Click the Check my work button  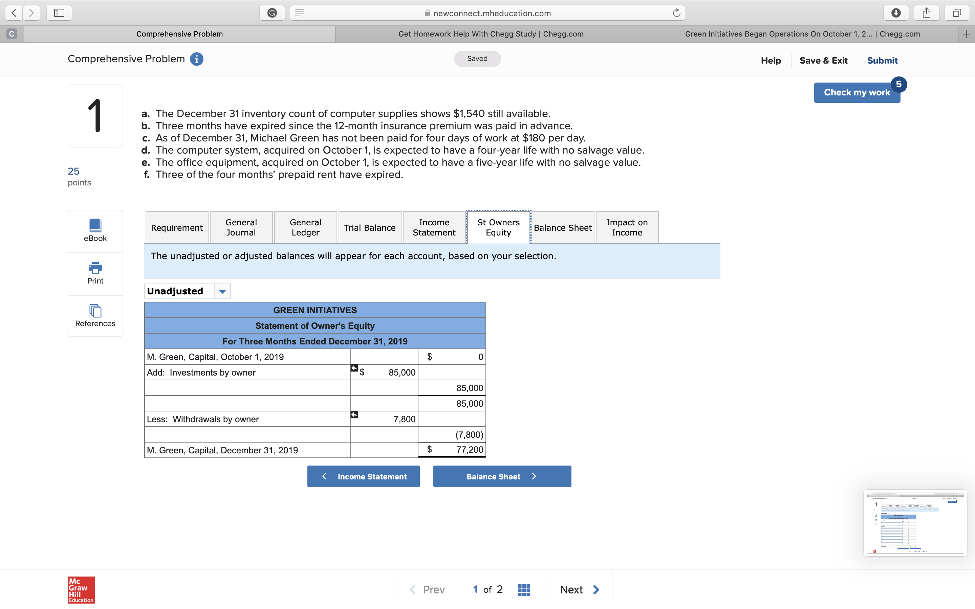click(857, 92)
